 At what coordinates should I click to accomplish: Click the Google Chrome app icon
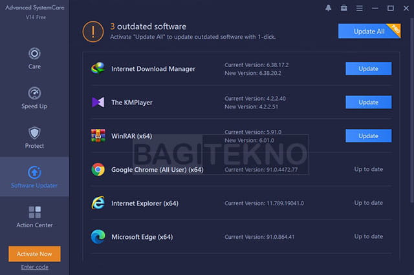click(98, 169)
